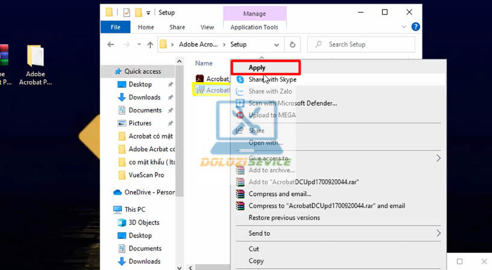
Task: Click the Search Setup field
Action: (361, 44)
